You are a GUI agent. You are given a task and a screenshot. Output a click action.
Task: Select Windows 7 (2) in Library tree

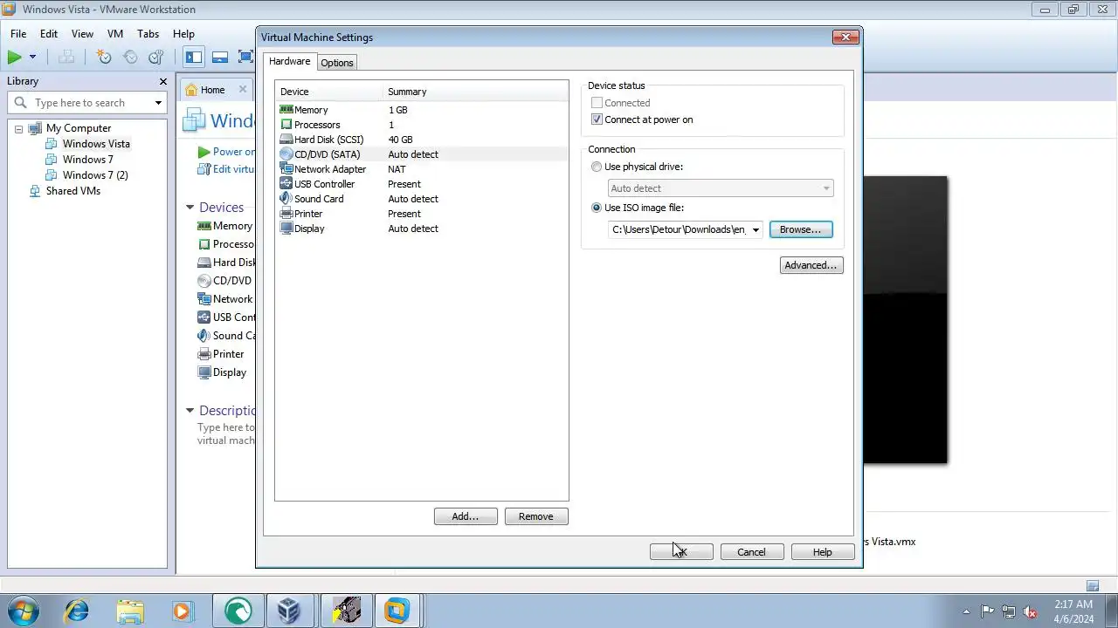[95, 175]
